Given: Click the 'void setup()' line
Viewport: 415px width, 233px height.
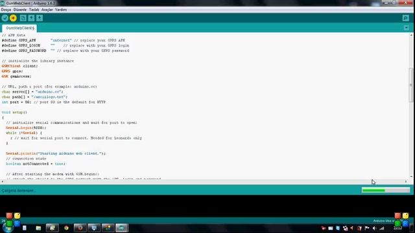Looking at the screenshot, I should pyautogui.click(x=14, y=112).
